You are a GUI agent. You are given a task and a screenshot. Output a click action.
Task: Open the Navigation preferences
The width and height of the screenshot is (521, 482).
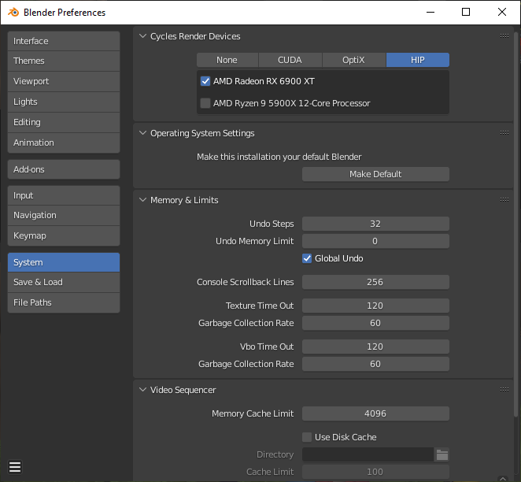64,216
